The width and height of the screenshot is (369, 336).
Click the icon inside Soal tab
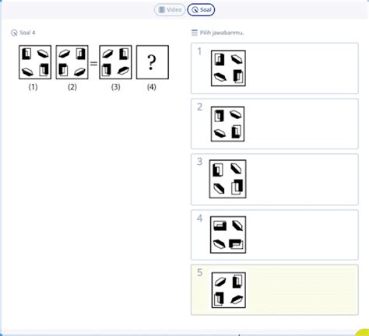click(x=195, y=10)
